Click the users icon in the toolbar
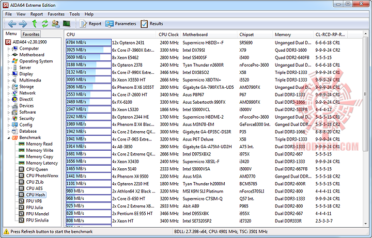Viewport: 372px width, 238px height. click(56, 24)
